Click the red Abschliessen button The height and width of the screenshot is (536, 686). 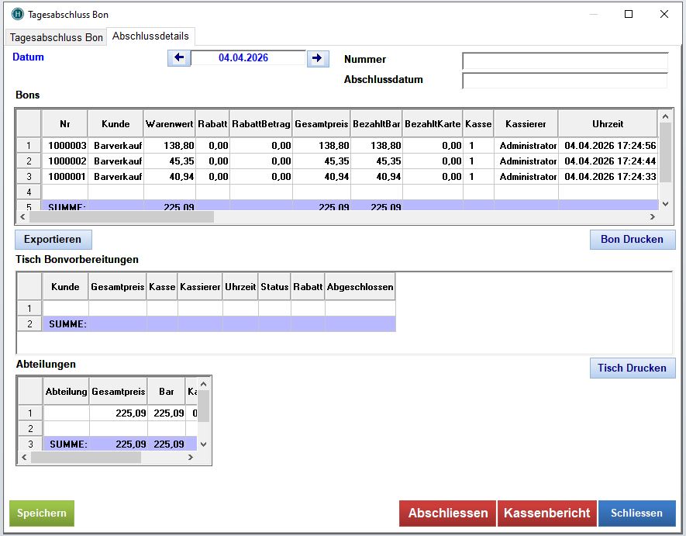447,513
